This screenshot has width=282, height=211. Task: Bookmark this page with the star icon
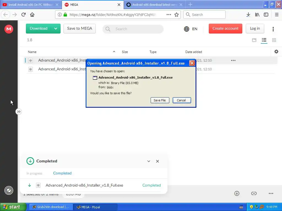tap(177, 15)
